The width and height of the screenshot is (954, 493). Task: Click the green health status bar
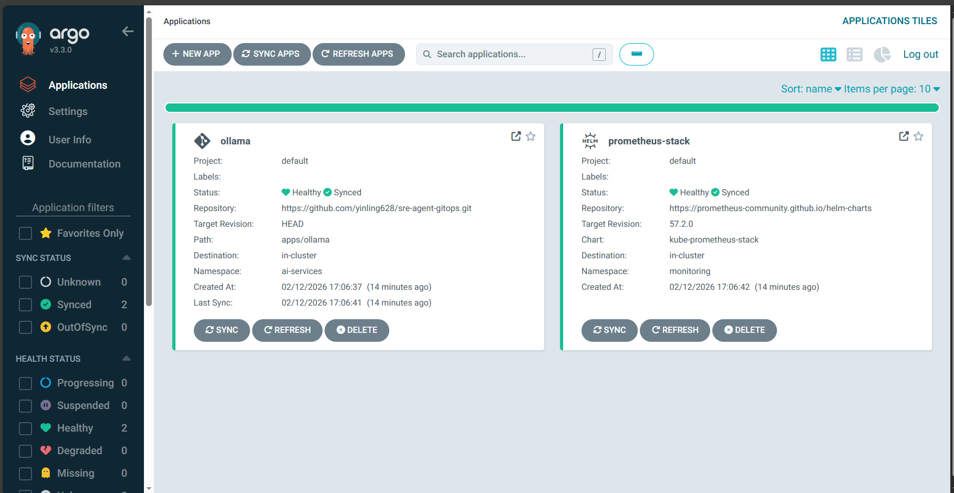pos(552,108)
